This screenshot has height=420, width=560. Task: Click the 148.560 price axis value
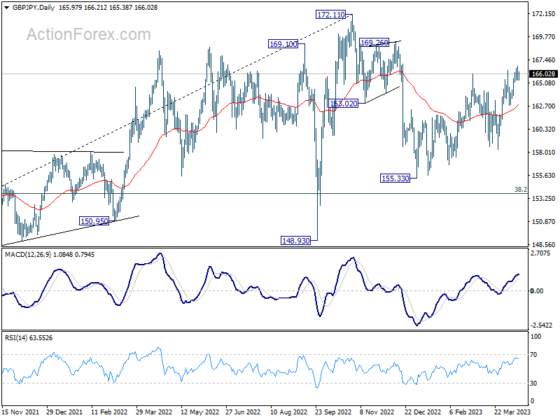point(543,245)
